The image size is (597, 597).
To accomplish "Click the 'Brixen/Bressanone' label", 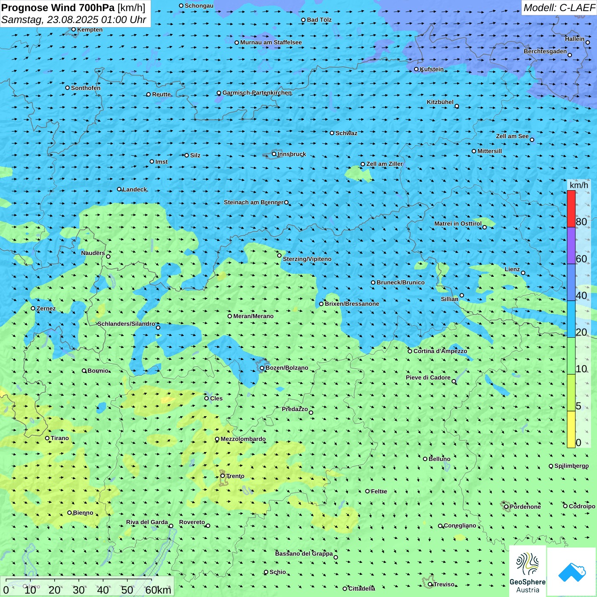I will click(x=352, y=304).
